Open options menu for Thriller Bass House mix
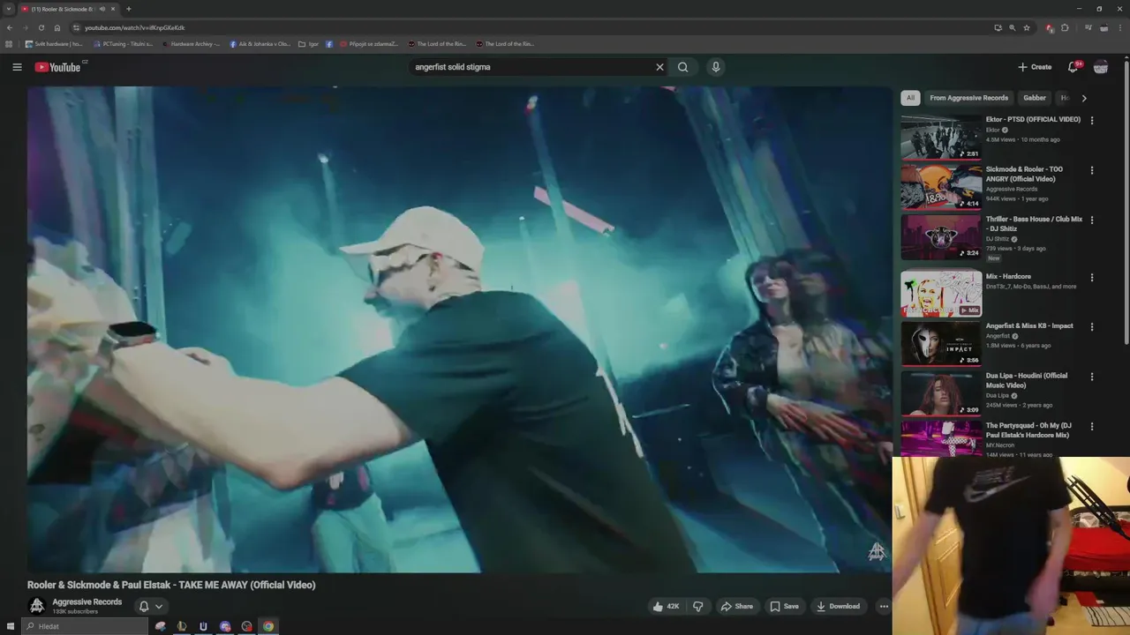The width and height of the screenshot is (1130, 635). pyautogui.click(x=1092, y=220)
